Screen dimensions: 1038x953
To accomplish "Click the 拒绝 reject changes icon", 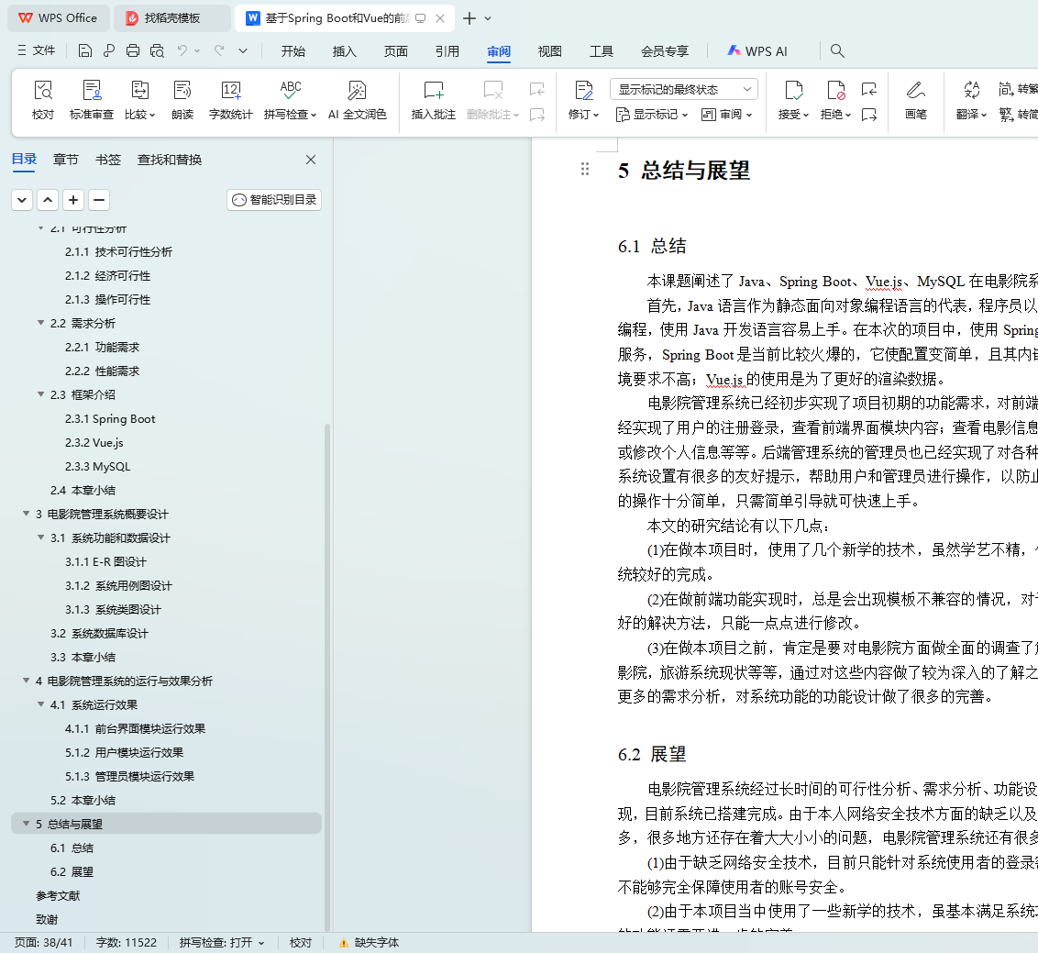I will click(835, 91).
